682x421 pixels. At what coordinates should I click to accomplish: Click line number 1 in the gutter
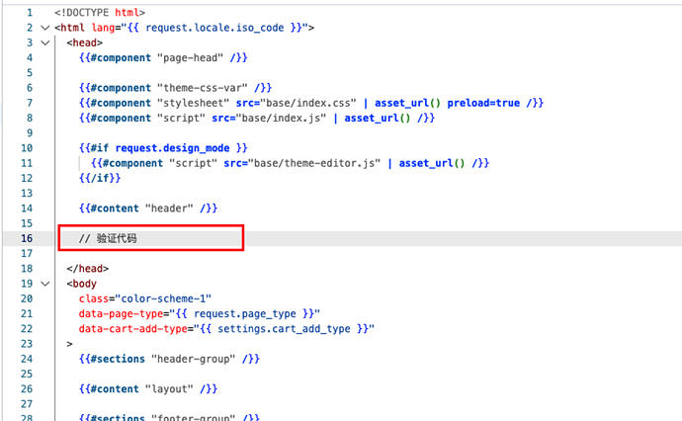click(30, 13)
